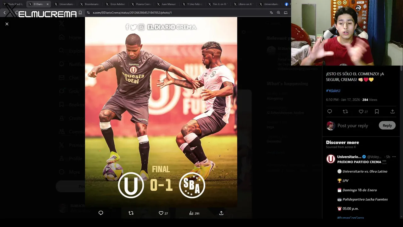Click the share icon in the right tweet panel
Screen dimensions: 403x227
[x=392, y=111]
